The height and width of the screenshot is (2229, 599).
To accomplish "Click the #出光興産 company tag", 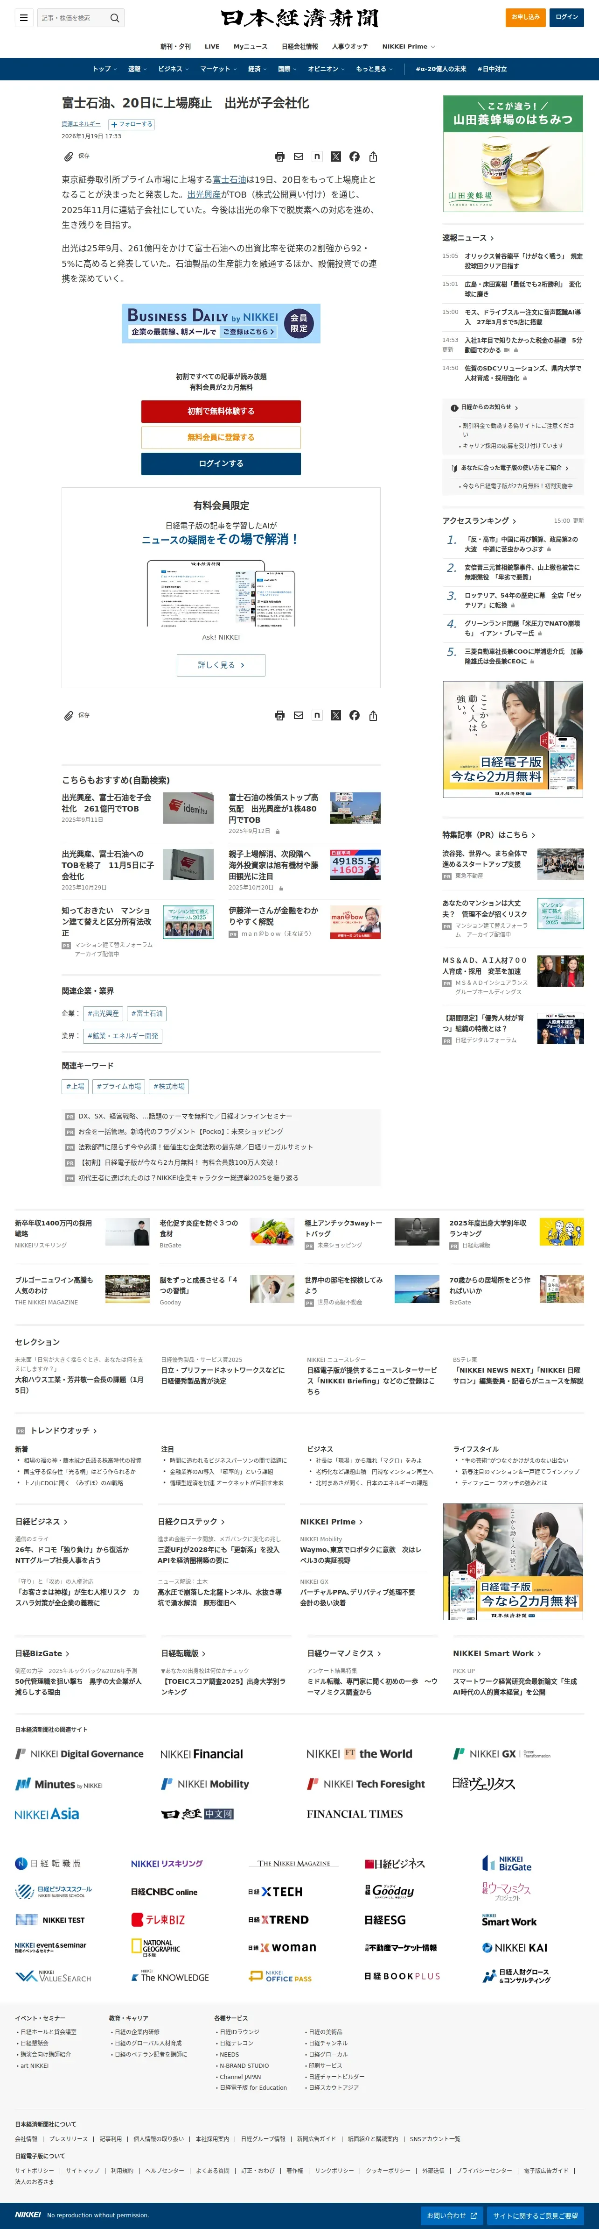I will [x=104, y=1013].
